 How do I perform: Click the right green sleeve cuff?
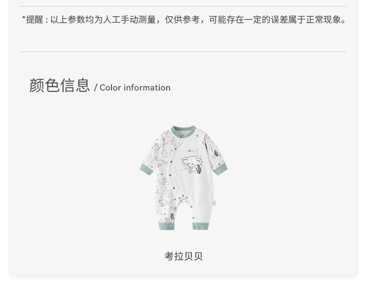(x=220, y=169)
